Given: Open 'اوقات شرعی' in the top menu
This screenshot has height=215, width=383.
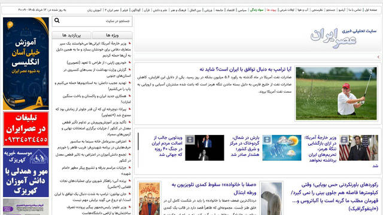Looking at the screenshot, I should coord(287,10).
